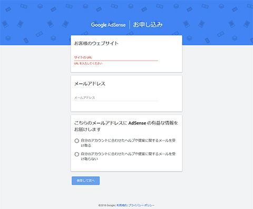Focus the メールアドレス input field
The height and width of the screenshot is (209, 253).
116,98
